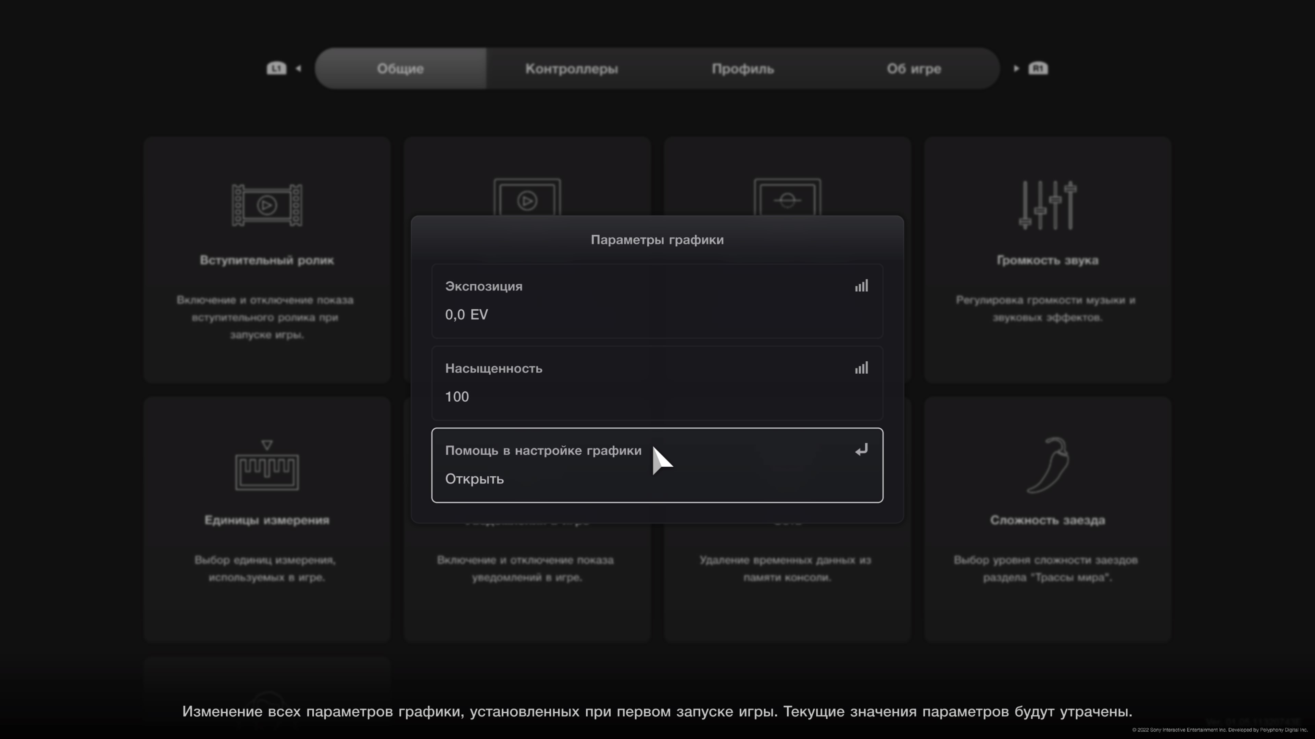Image resolution: width=1315 pixels, height=739 pixels.
Task: Click the Открыть label
Action: pyautogui.click(x=474, y=479)
